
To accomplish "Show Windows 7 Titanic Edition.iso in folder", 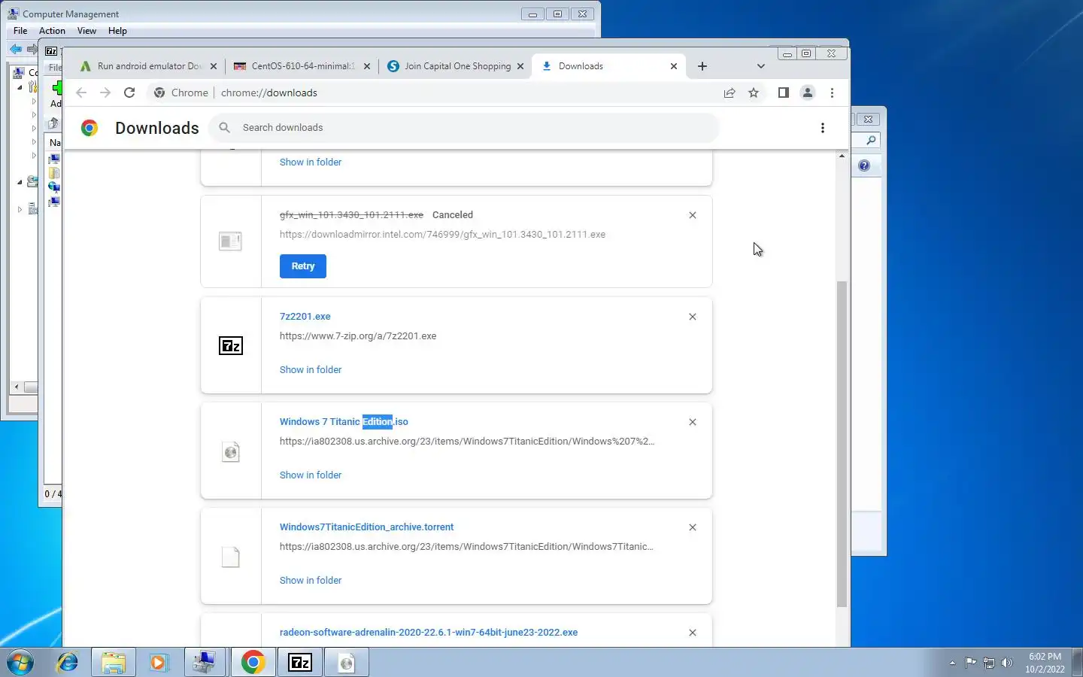I will (x=311, y=475).
